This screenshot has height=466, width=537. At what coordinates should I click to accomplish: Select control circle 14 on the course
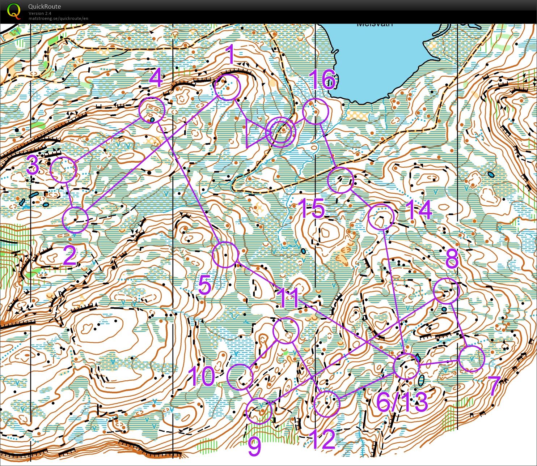[x=381, y=217]
